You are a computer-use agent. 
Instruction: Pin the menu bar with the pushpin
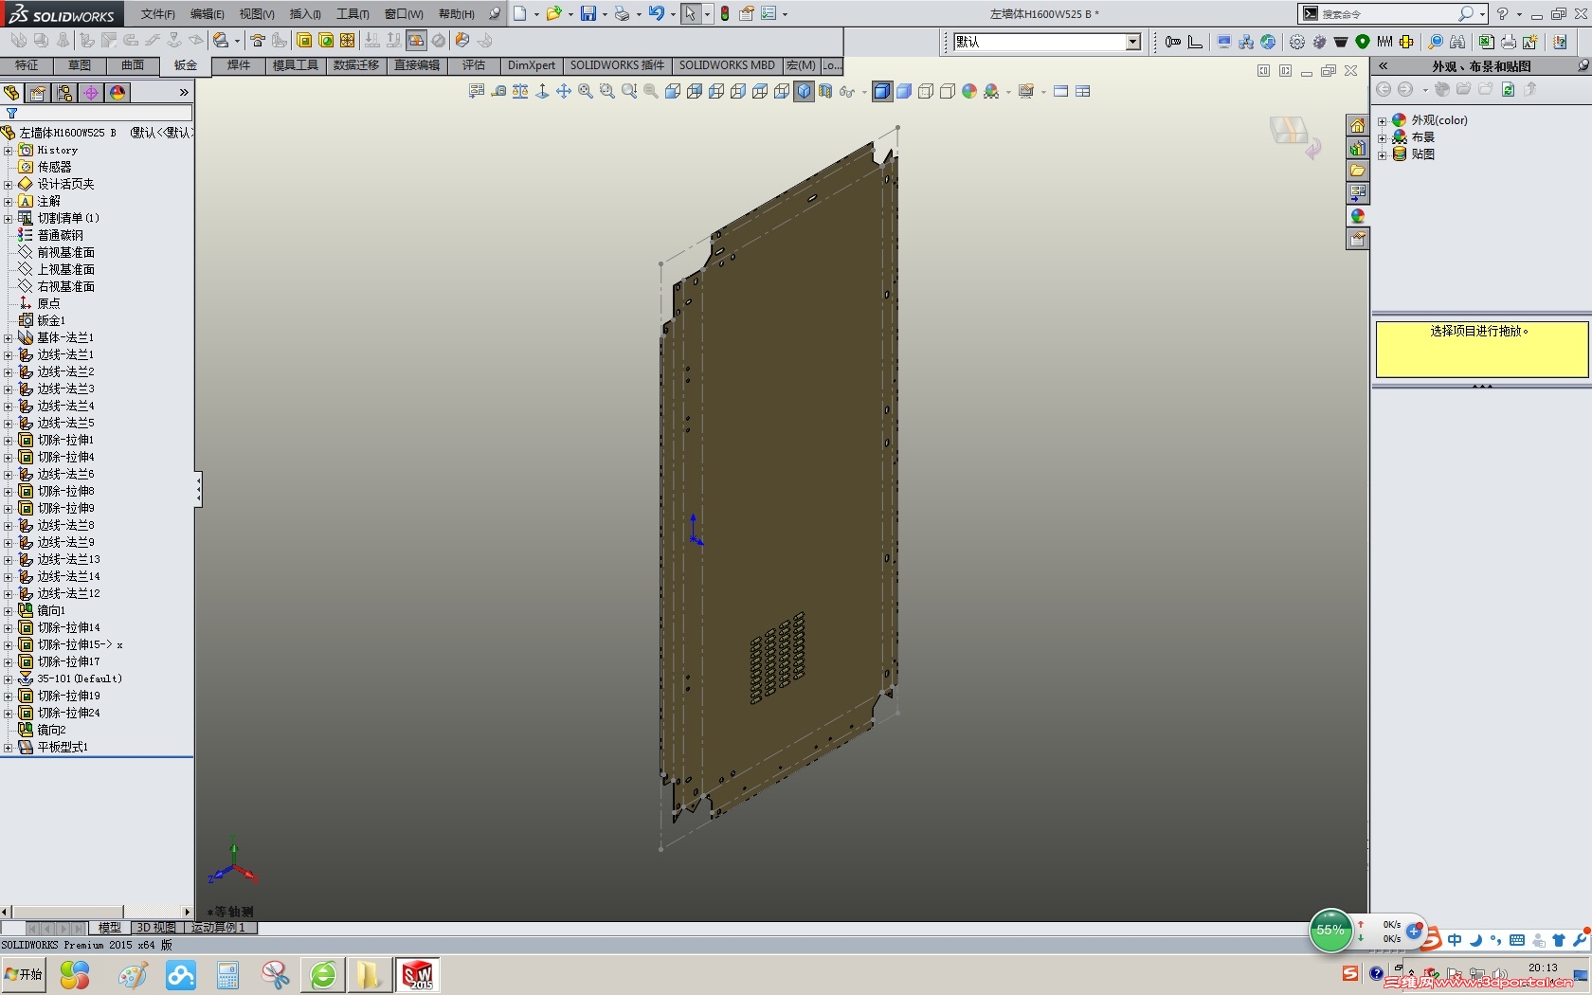click(x=495, y=13)
